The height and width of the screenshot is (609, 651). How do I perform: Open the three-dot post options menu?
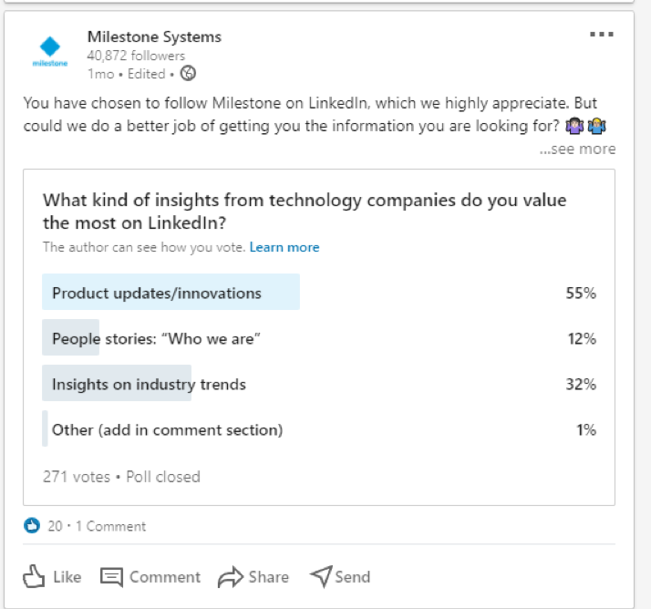pyautogui.click(x=602, y=35)
